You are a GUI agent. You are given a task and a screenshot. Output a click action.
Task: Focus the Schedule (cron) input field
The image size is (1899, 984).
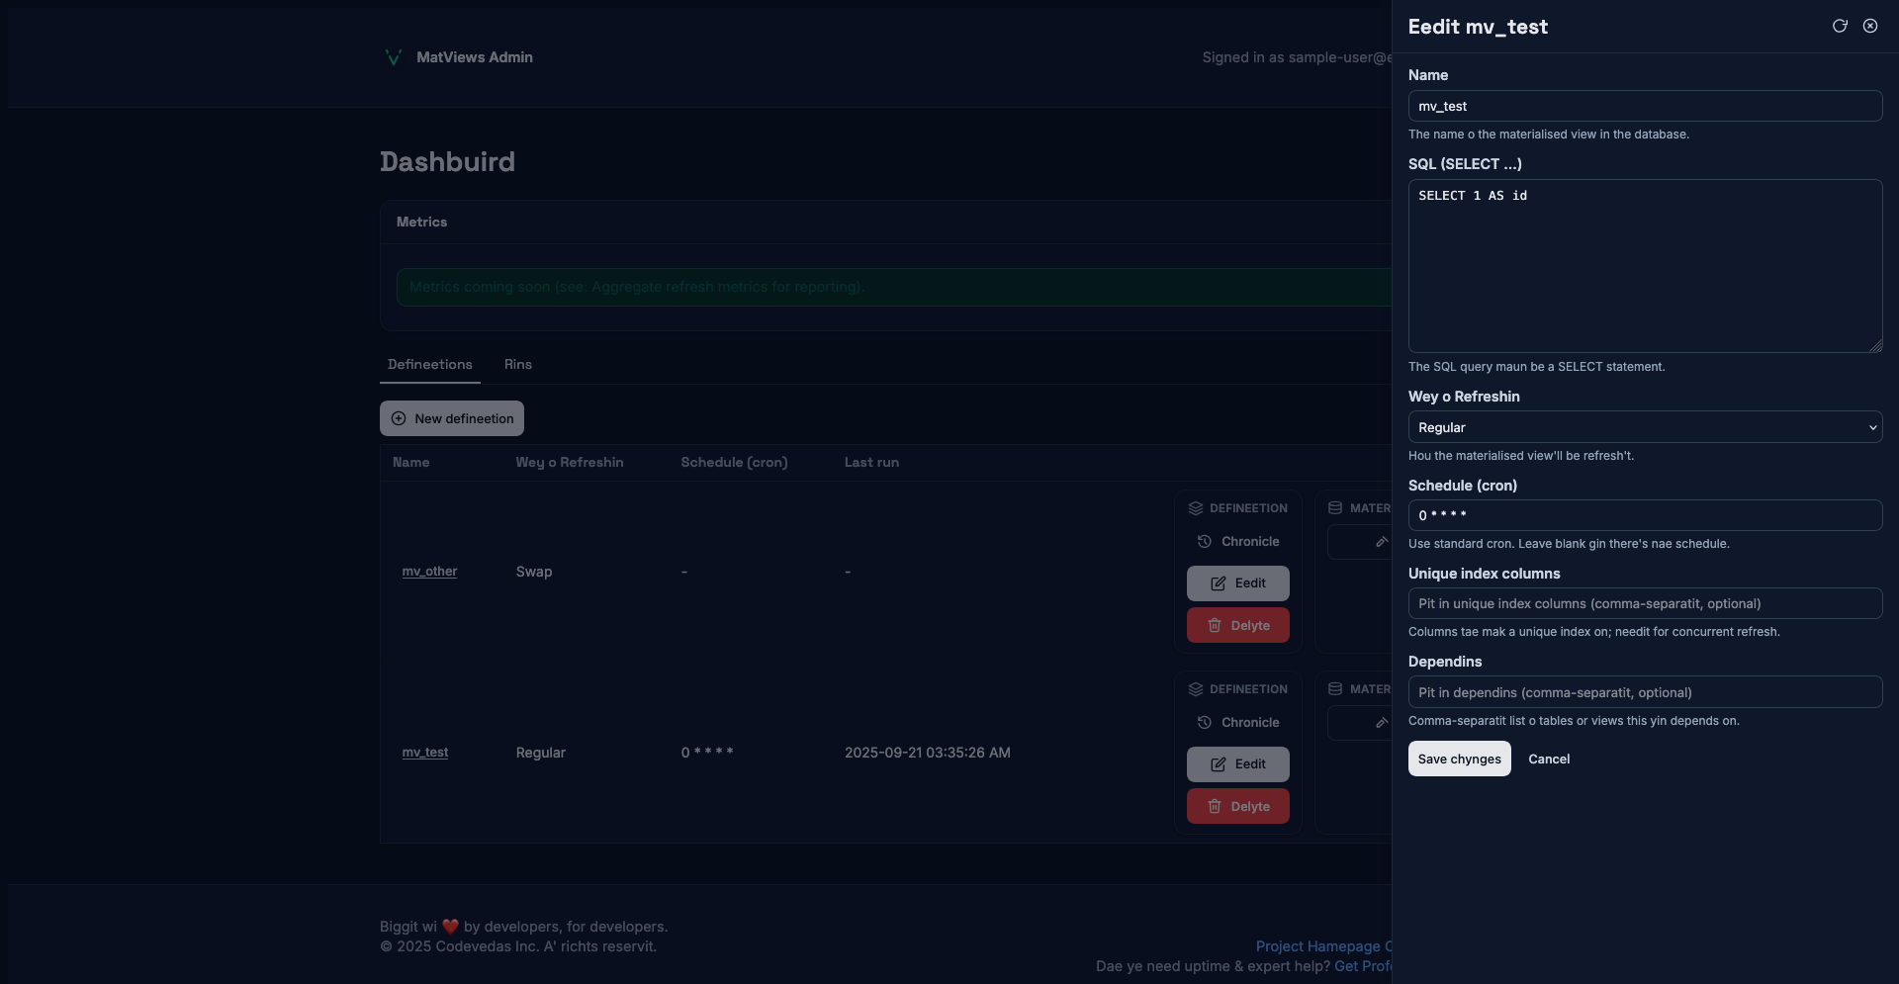1644,515
